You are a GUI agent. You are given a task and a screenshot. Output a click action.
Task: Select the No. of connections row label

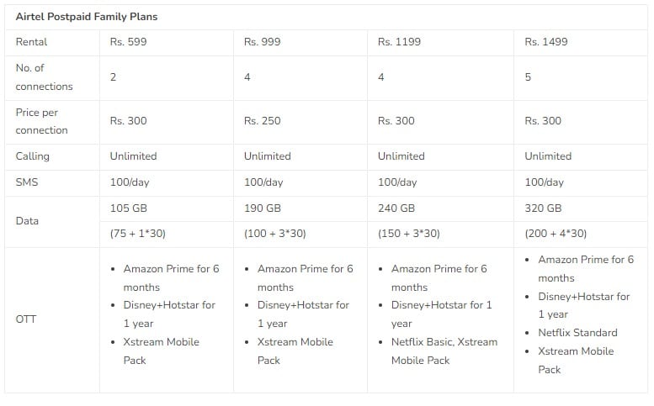(x=44, y=77)
